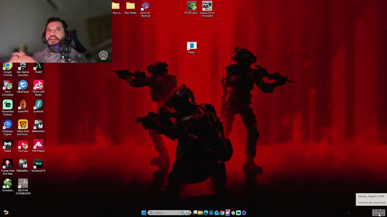
Task: Select the Puppet Hide And Seek icon
Action: pyautogui.click(x=8, y=167)
